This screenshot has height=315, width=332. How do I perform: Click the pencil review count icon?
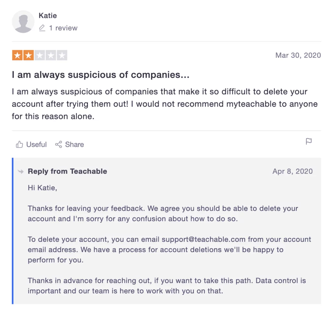coord(42,28)
